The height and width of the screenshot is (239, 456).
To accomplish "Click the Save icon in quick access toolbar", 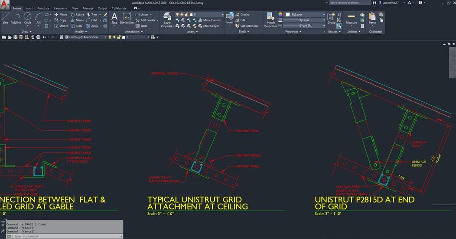I will [16, 37].
